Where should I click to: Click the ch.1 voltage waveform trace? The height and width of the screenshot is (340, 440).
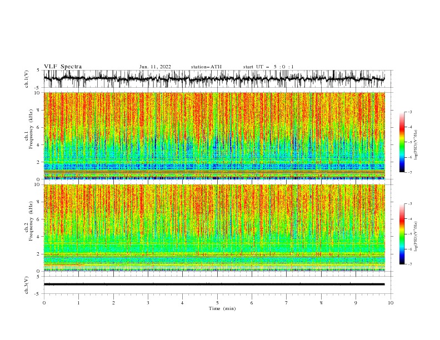click(214, 79)
